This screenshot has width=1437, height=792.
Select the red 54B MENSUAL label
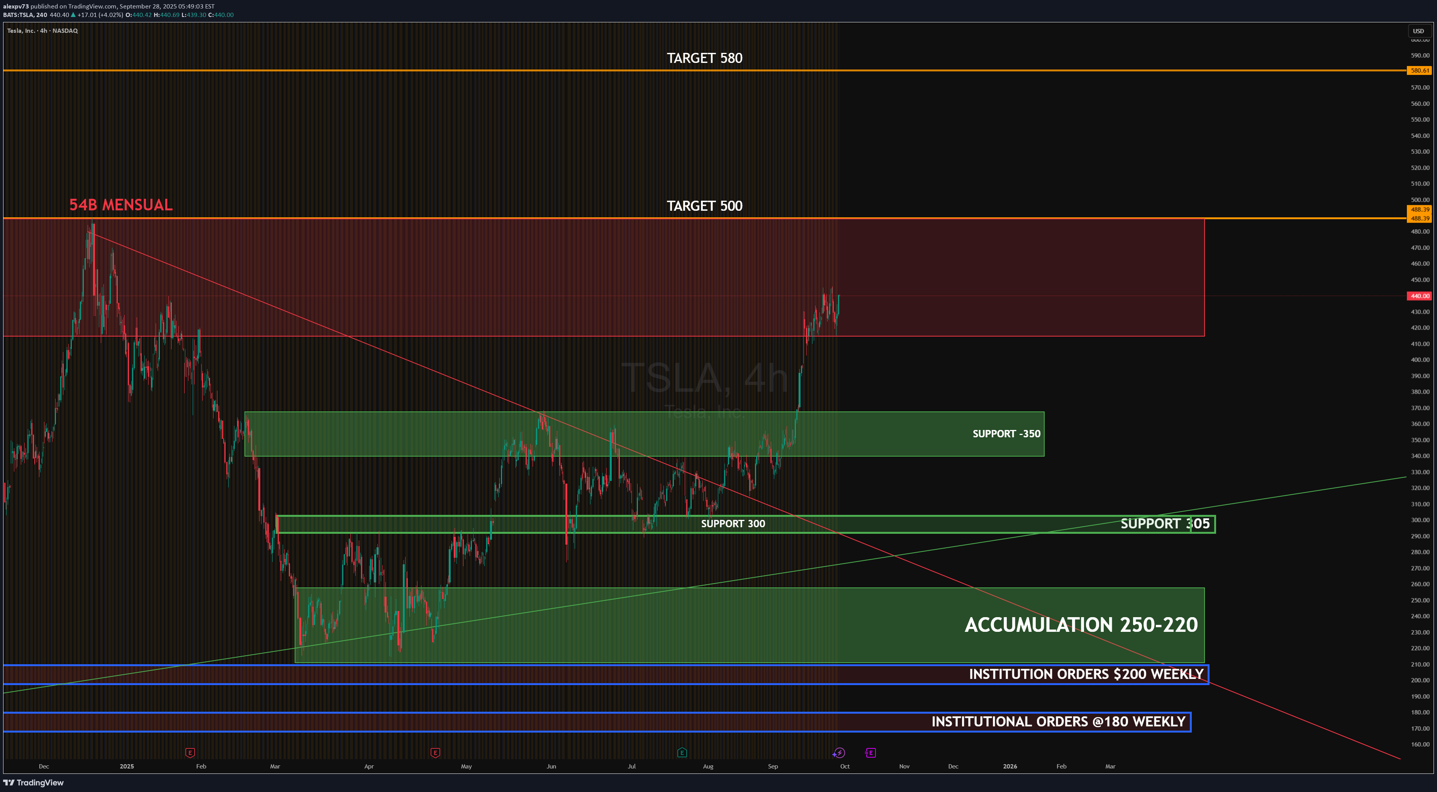(121, 205)
